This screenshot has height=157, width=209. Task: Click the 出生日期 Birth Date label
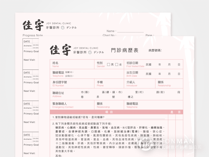tap(132, 74)
